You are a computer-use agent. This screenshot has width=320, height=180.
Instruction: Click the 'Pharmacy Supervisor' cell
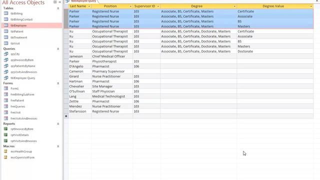[x=112, y=71]
